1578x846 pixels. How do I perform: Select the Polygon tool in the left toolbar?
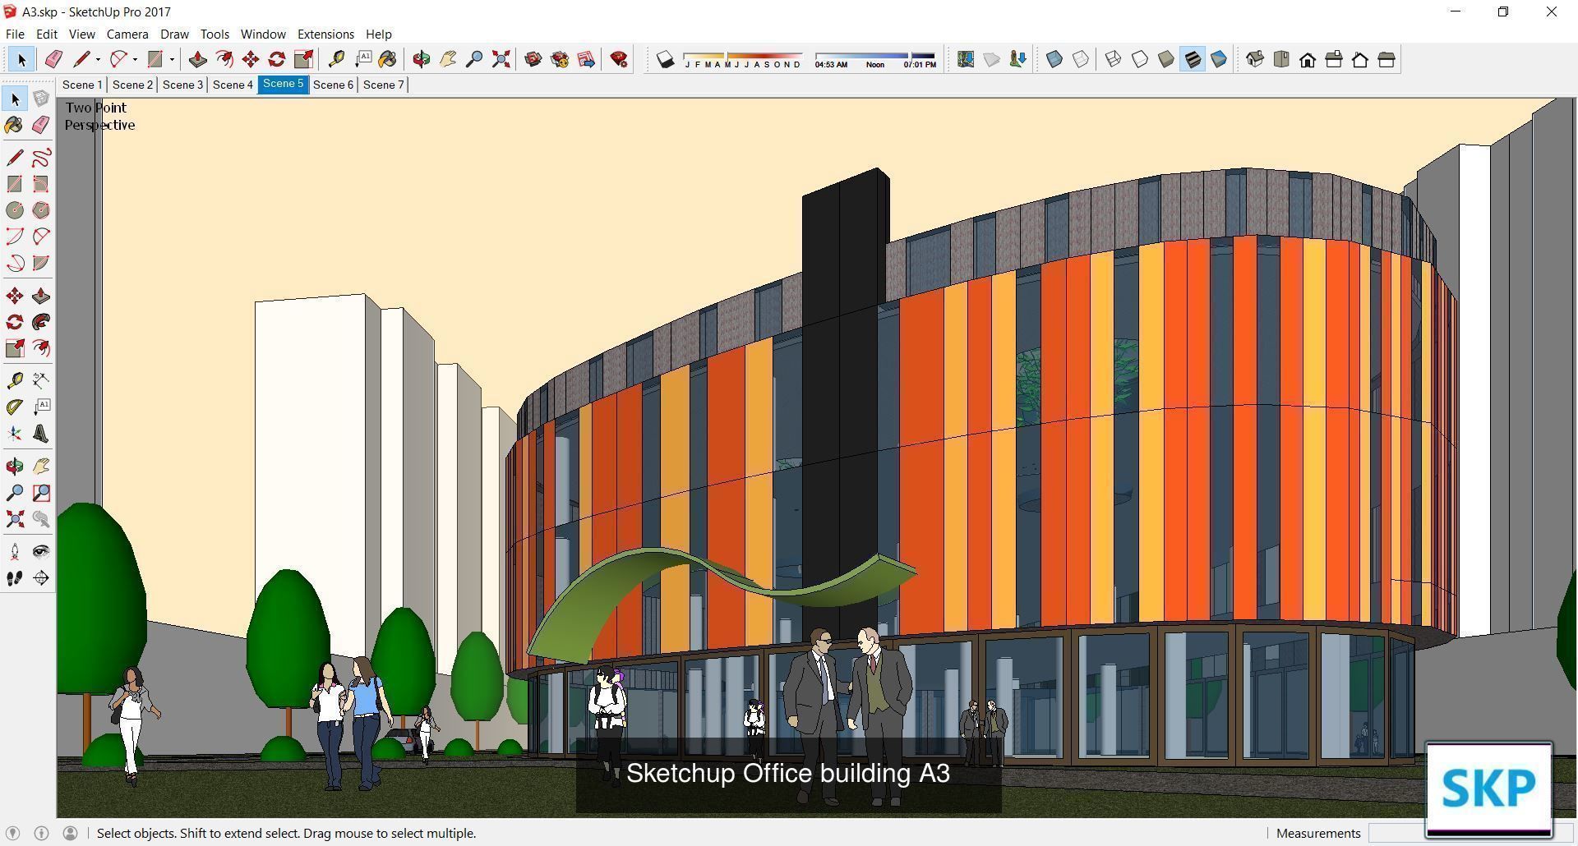point(41,210)
